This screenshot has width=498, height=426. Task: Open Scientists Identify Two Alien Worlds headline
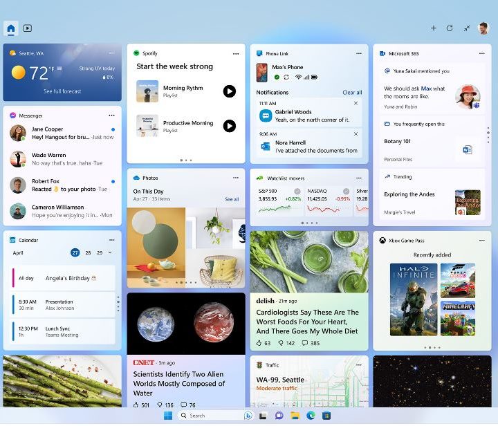[179, 384]
